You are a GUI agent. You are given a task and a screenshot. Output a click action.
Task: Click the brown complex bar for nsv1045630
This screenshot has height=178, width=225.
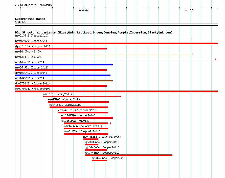(x=64, y=81)
